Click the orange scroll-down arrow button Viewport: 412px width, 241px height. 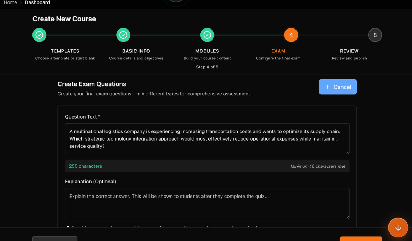point(398,227)
